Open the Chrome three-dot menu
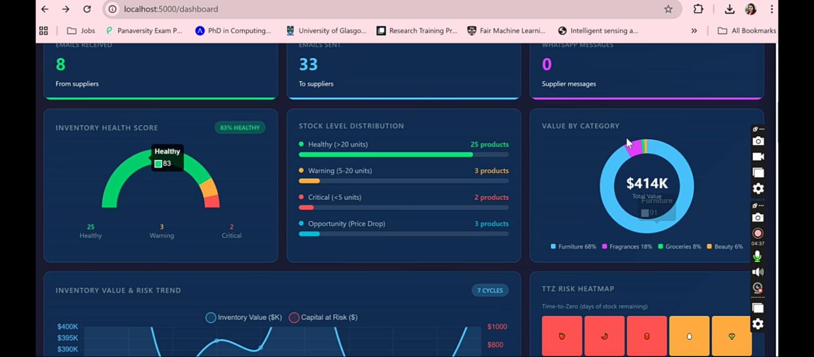Viewport: 814px width, 357px height. (771, 9)
